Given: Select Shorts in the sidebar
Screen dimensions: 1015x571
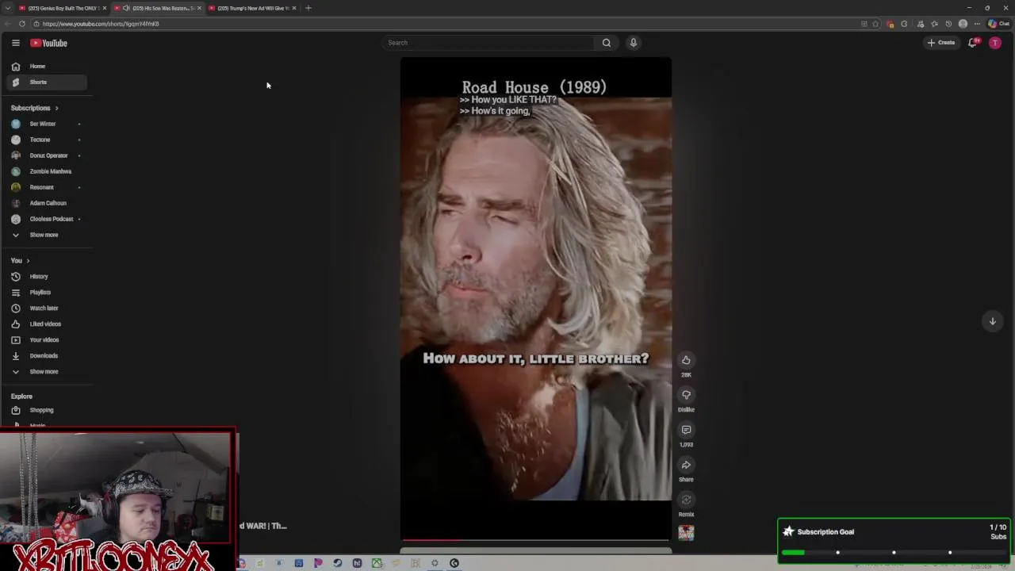Looking at the screenshot, I should click(48, 82).
